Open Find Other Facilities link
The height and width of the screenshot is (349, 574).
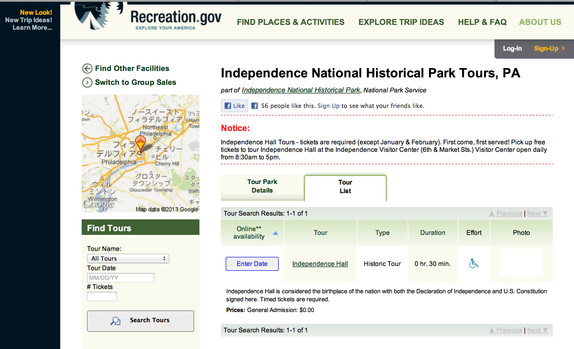pyautogui.click(x=132, y=69)
